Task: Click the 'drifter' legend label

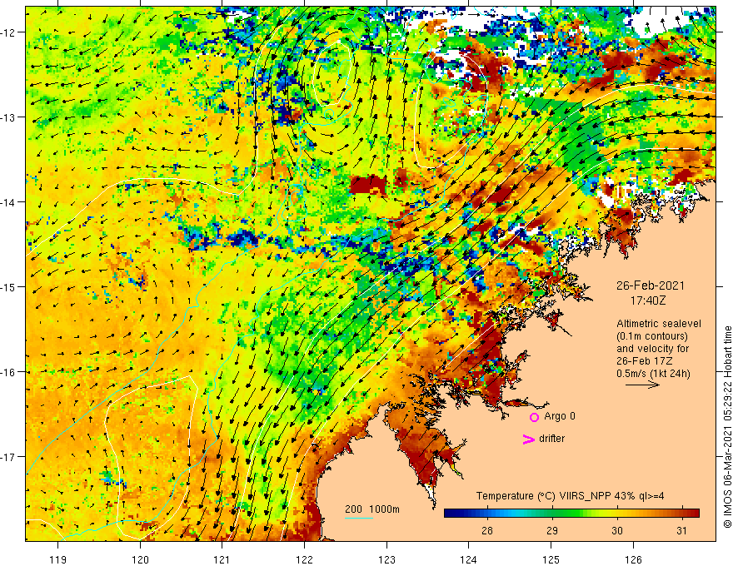Action: [551, 439]
